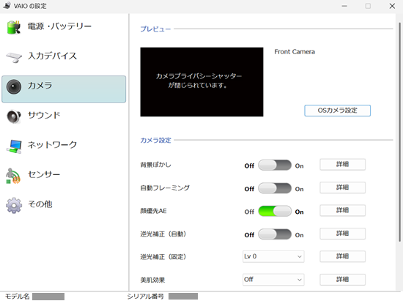Open the 逆光補正（固定） Lv 0 dropdown

tap(273, 256)
